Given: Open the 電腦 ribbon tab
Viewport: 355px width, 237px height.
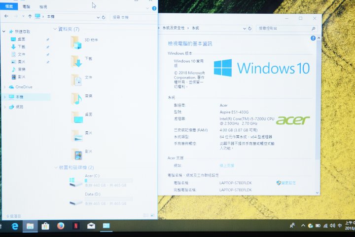Looking at the screenshot, I should click(x=26, y=6).
